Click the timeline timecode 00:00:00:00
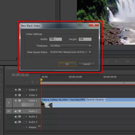135x135 pixels. tap(20, 75)
